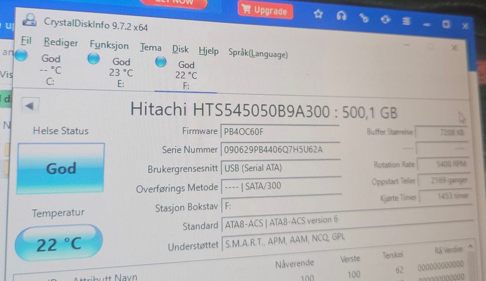
Task: Open the Språk(Language) menu
Action: click(258, 54)
